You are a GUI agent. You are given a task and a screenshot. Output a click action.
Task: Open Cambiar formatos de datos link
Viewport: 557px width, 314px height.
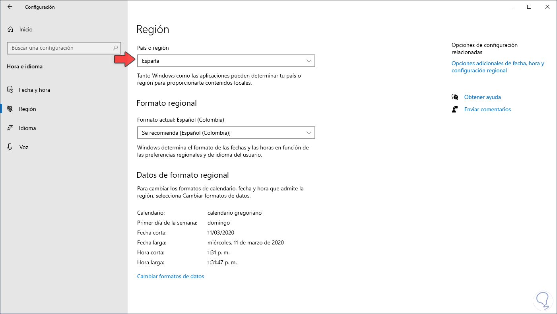point(171,276)
